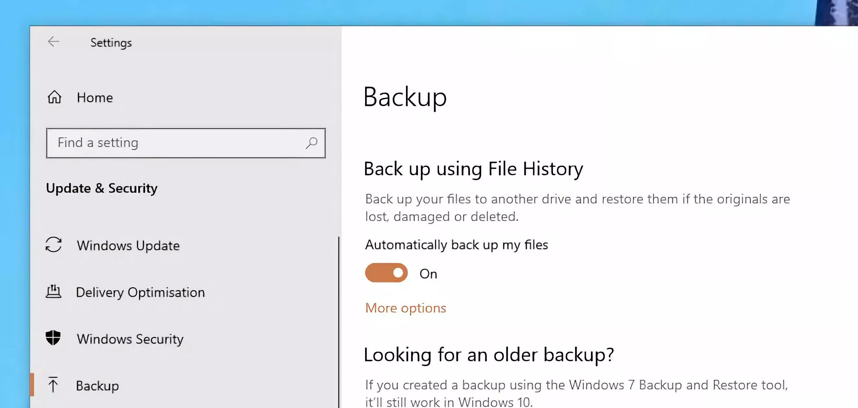858x408 pixels.
Task: Go to Delivery Optimisation page
Action: click(140, 292)
